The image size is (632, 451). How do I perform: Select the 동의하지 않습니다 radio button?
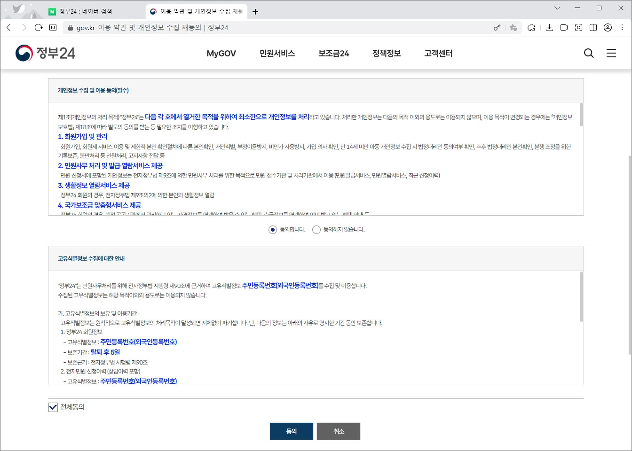click(x=316, y=230)
